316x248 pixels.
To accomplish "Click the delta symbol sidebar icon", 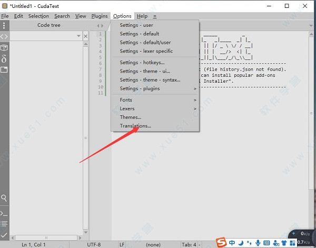I will [x=4, y=58].
